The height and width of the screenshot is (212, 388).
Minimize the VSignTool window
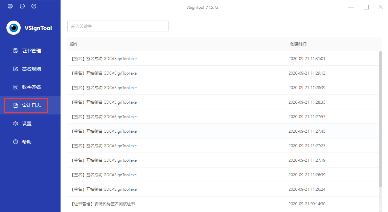click(351, 7)
